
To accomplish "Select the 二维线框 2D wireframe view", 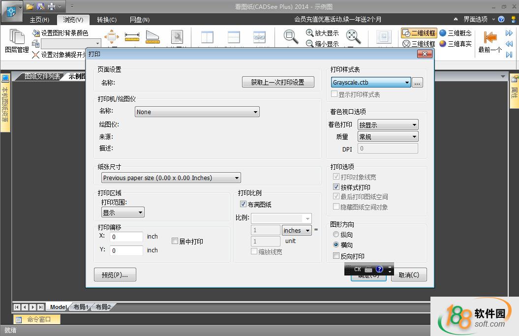I will pos(418,33).
